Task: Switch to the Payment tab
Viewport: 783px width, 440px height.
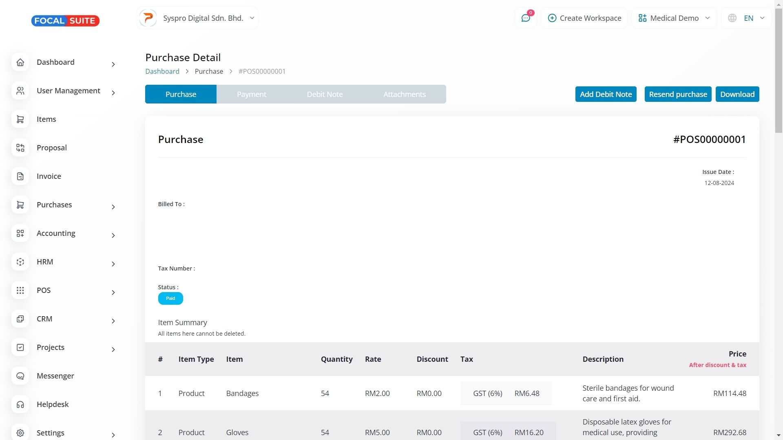Action: click(251, 94)
